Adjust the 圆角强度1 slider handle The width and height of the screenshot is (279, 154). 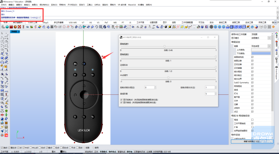pyautogui.click(x=164, y=47)
